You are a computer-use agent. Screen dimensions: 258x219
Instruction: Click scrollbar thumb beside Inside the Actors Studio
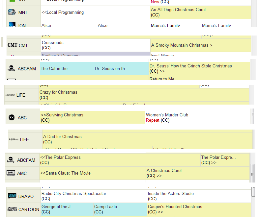(x=253, y=192)
